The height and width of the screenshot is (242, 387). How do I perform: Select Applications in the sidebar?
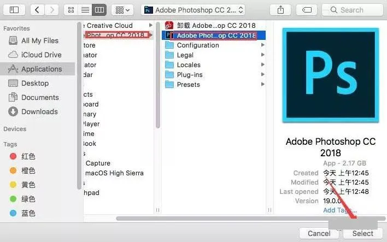(38, 69)
